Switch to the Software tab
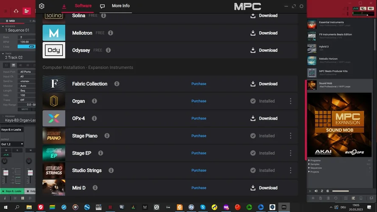Screen dimensions: 377x212 click(83, 6)
